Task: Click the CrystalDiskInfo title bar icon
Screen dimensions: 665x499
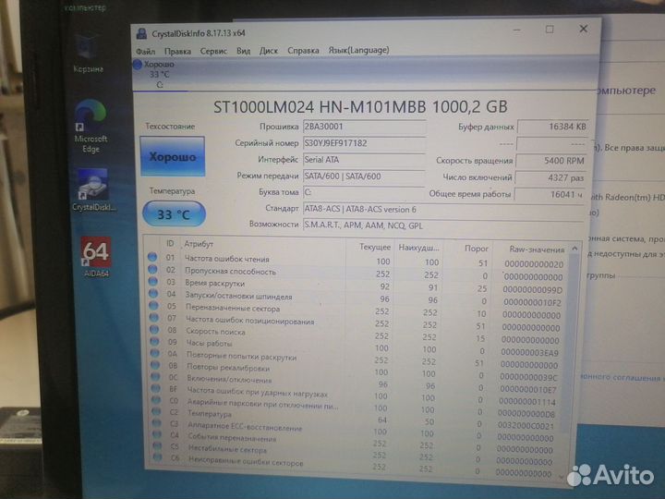Action: 141,33
